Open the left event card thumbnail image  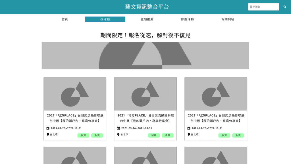tap(75, 94)
